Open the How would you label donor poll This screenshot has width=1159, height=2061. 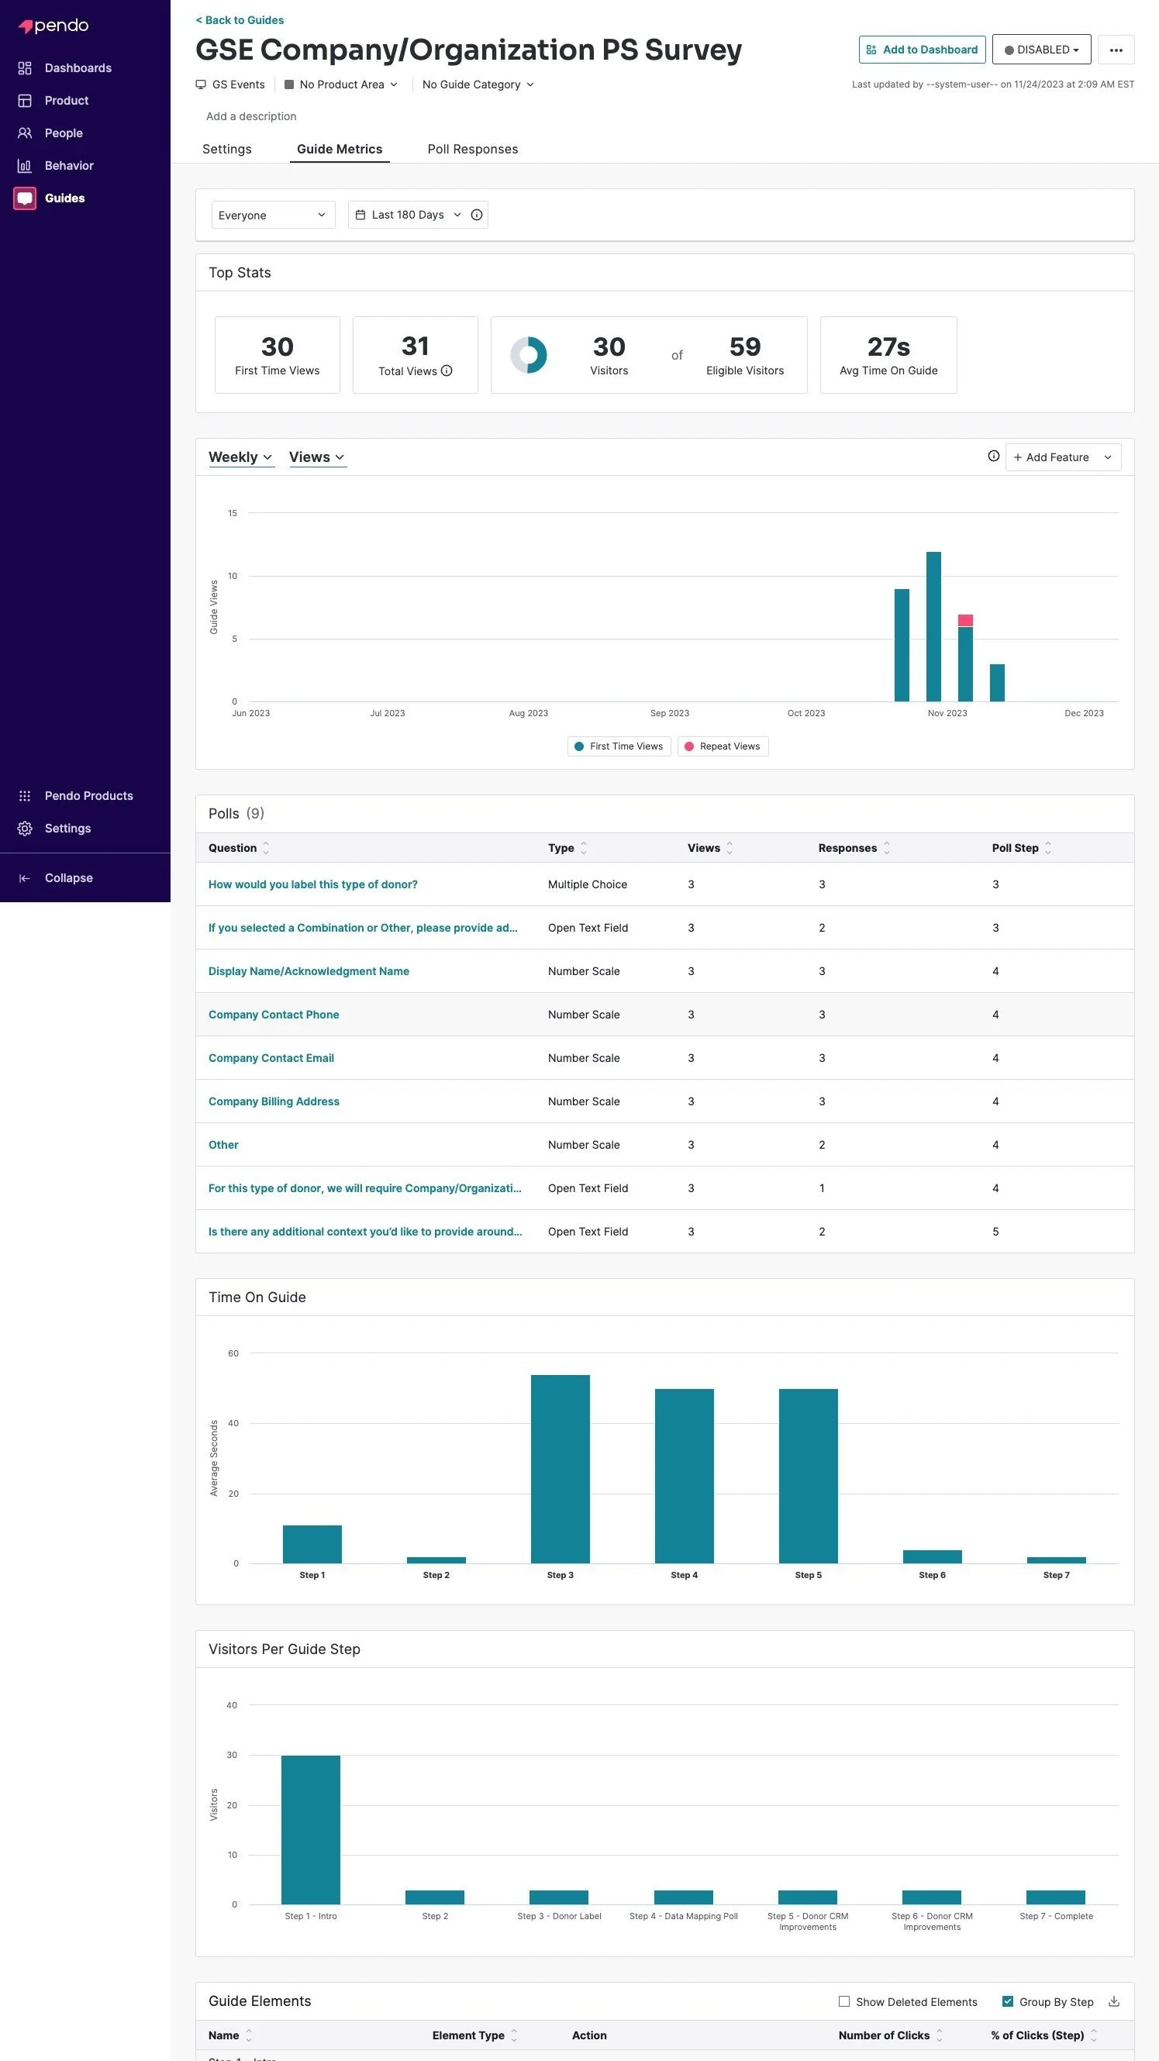313,884
